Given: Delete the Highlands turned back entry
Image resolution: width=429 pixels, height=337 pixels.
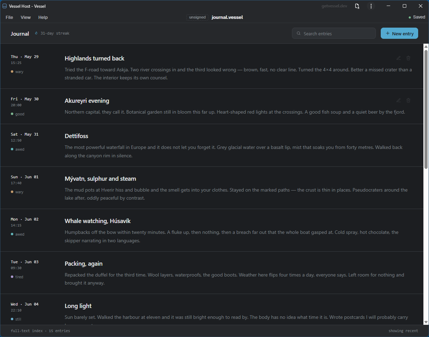Looking at the screenshot, I should point(408,58).
